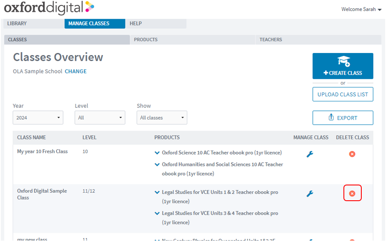The height and width of the screenshot is (241, 386).
Task: Click the CHANGE school link
Action: pyautogui.click(x=76, y=71)
